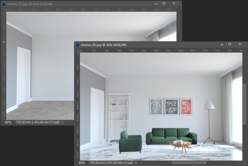Viewport: 248px width, 166px height.
Task: Minimize the interior_01.jpg window
Action: click(156, 3)
